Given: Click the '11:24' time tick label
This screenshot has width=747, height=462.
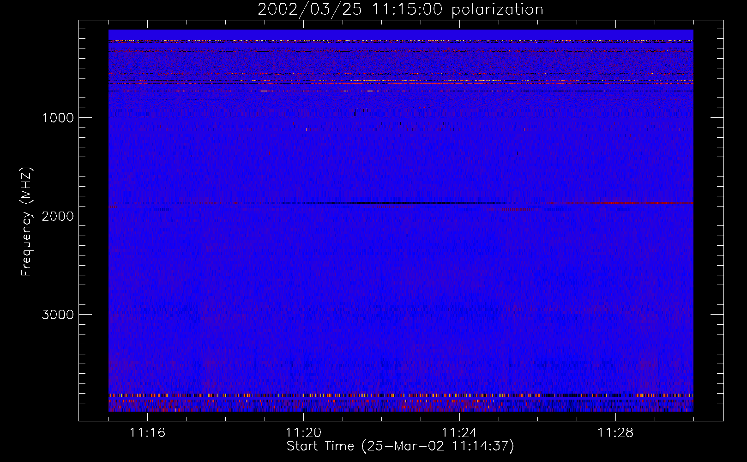Looking at the screenshot, I should [459, 432].
